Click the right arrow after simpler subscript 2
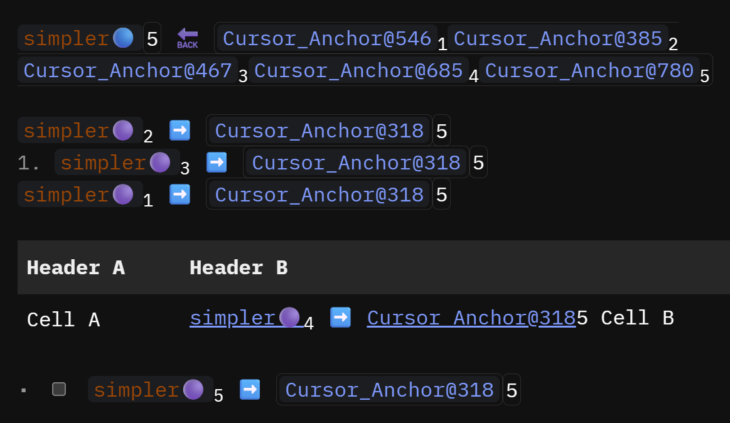The width and height of the screenshot is (730, 423). pos(180,131)
